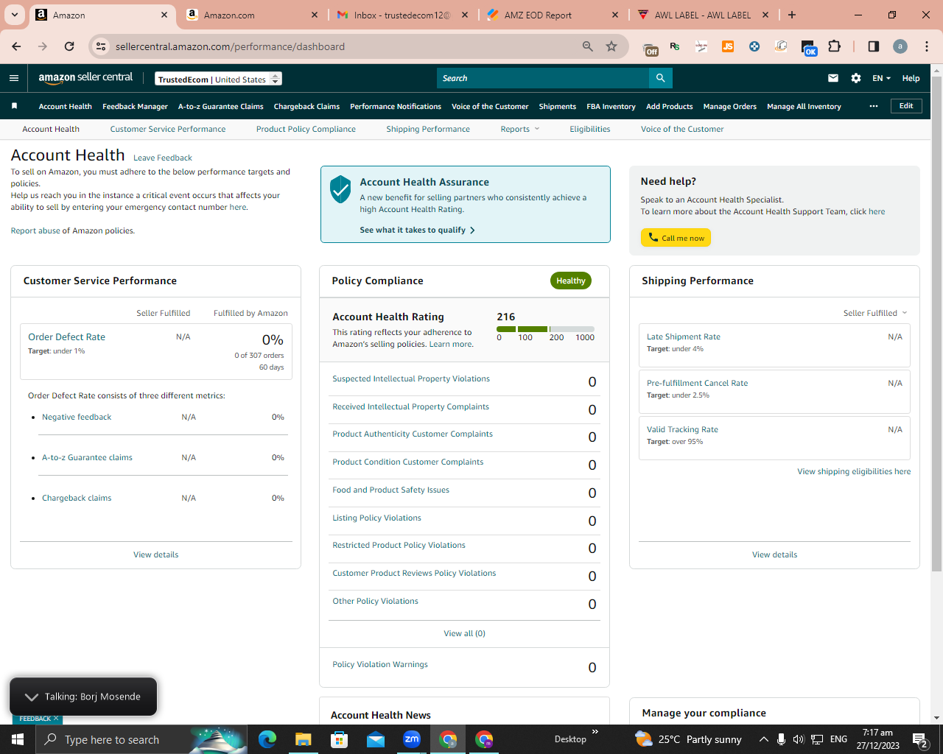Switch to the Amazon.com browser tab
Screen dimensions: 943x754
tap(252, 15)
